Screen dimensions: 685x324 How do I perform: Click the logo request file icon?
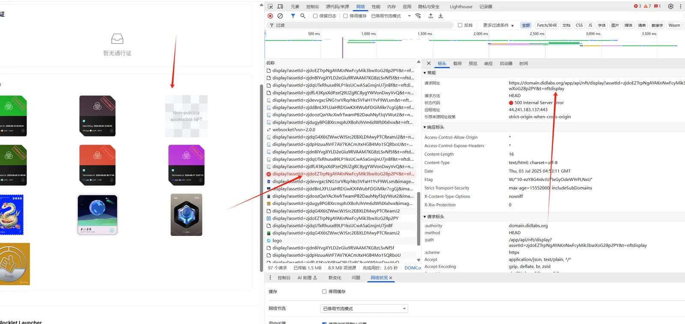pyautogui.click(x=269, y=241)
